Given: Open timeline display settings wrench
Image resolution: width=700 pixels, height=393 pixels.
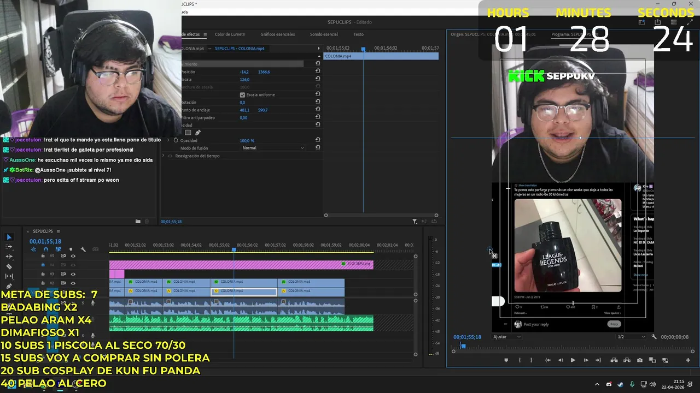Looking at the screenshot, I should (x=83, y=249).
